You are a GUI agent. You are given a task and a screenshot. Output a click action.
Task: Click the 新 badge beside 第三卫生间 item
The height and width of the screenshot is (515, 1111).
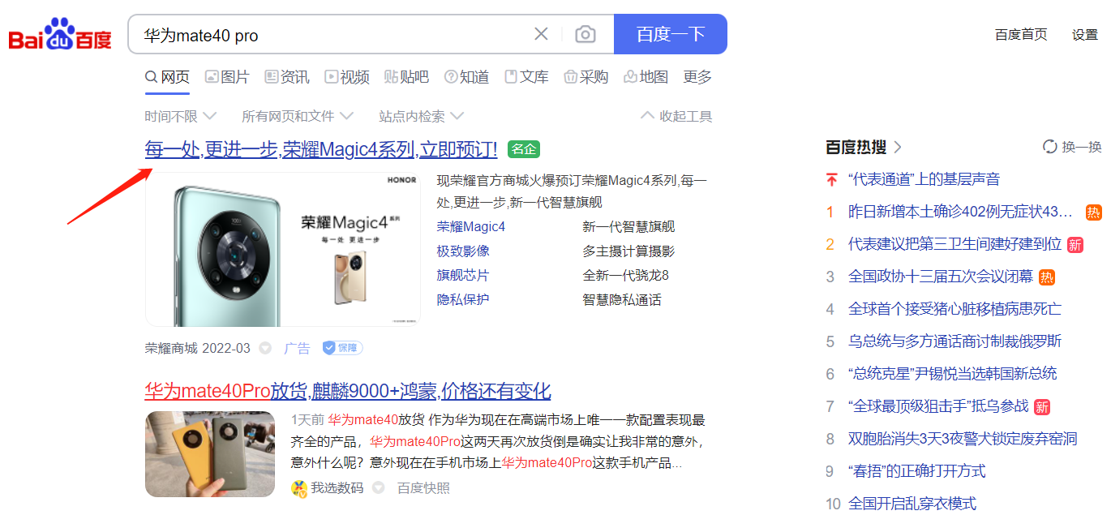point(1075,245)
